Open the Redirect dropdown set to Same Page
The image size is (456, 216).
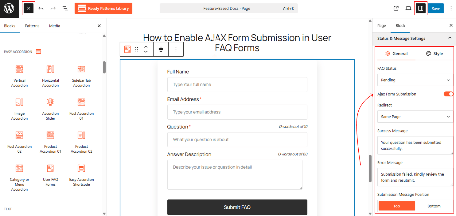click(x=415, y=117)
